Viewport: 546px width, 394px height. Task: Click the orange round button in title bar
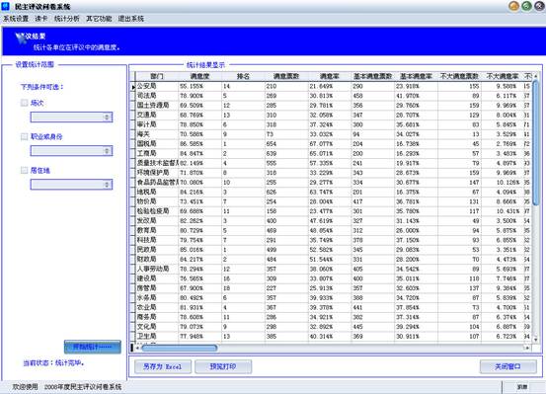(x=514, y=6)
